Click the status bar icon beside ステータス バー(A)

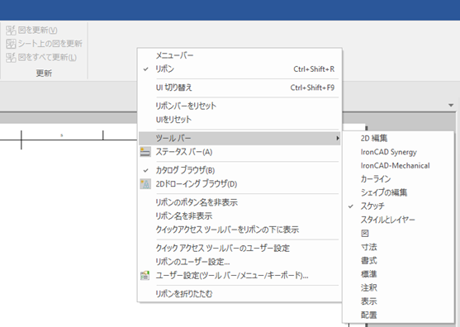145,152
